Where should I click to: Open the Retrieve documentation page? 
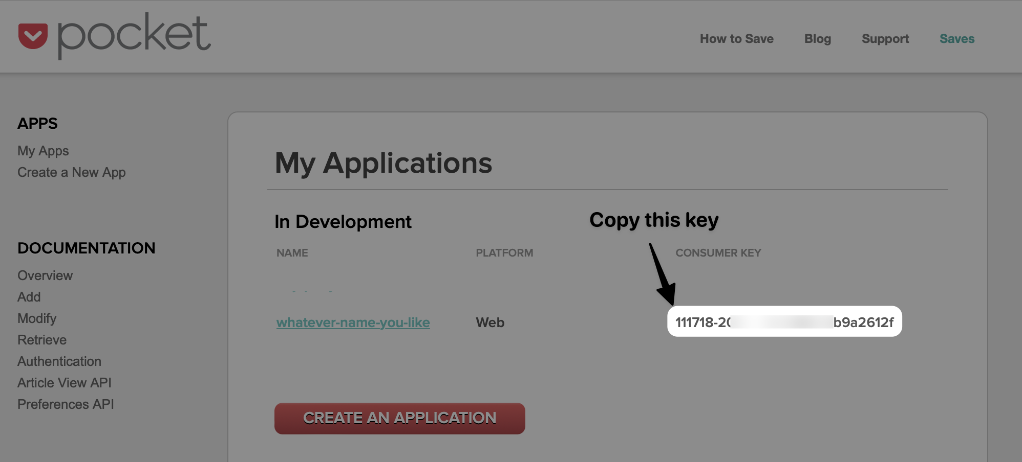click(42, 340)
